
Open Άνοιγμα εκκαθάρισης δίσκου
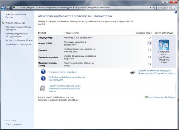19,41
